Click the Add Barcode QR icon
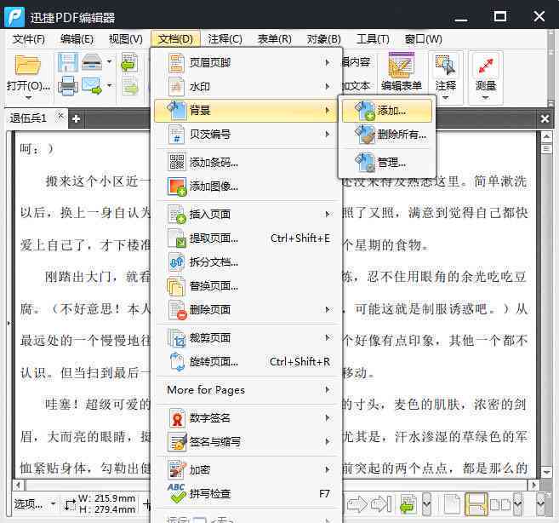 point(176,162)
